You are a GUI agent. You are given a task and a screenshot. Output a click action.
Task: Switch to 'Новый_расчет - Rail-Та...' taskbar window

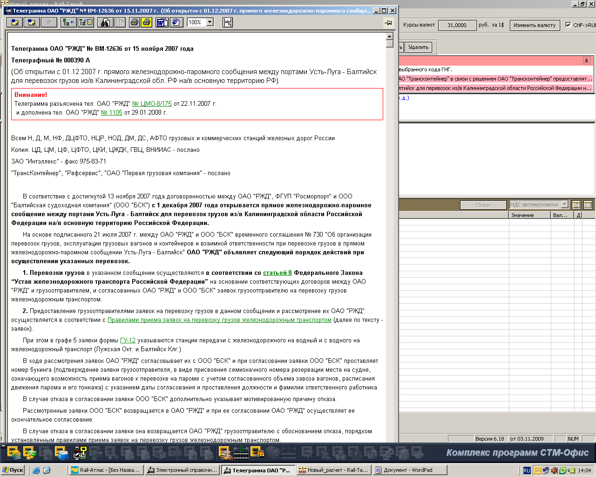click(x=334, y=470)
